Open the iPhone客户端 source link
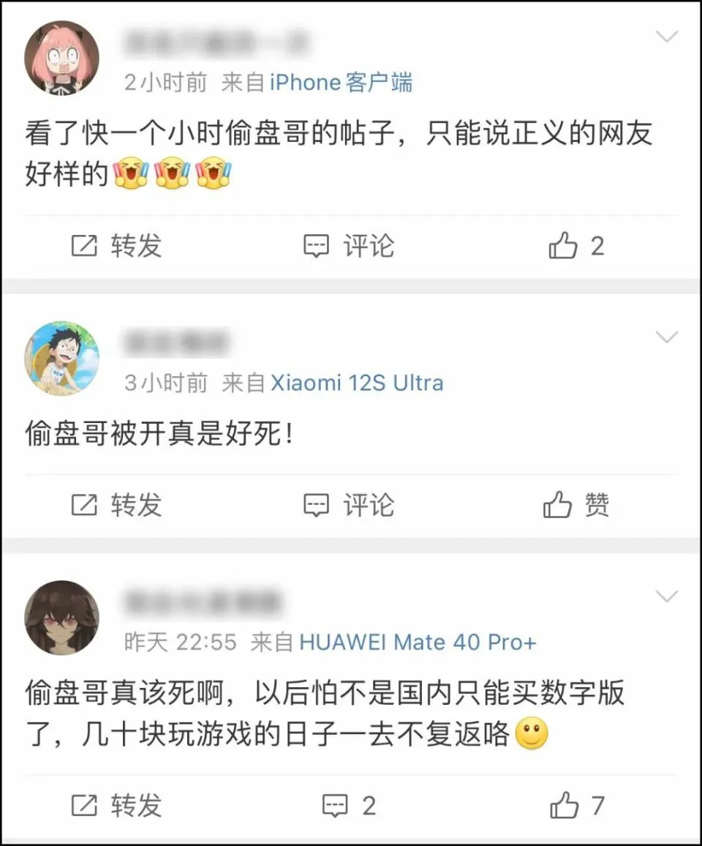This screenshot has width=702, height=846. pyautogui.click(x=341, y=83)
